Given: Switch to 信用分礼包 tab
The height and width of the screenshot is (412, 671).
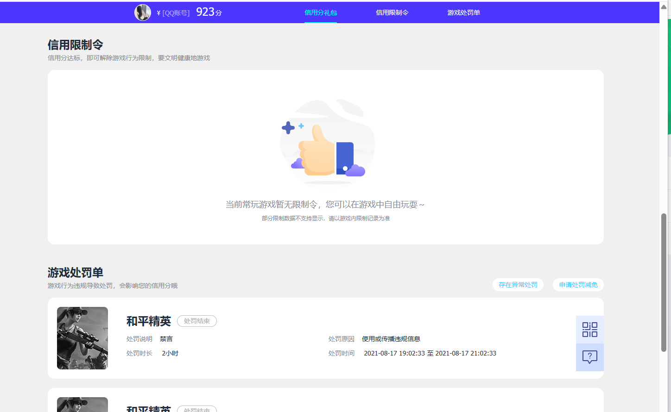Looking at the screenshot, I should point(321,12).
